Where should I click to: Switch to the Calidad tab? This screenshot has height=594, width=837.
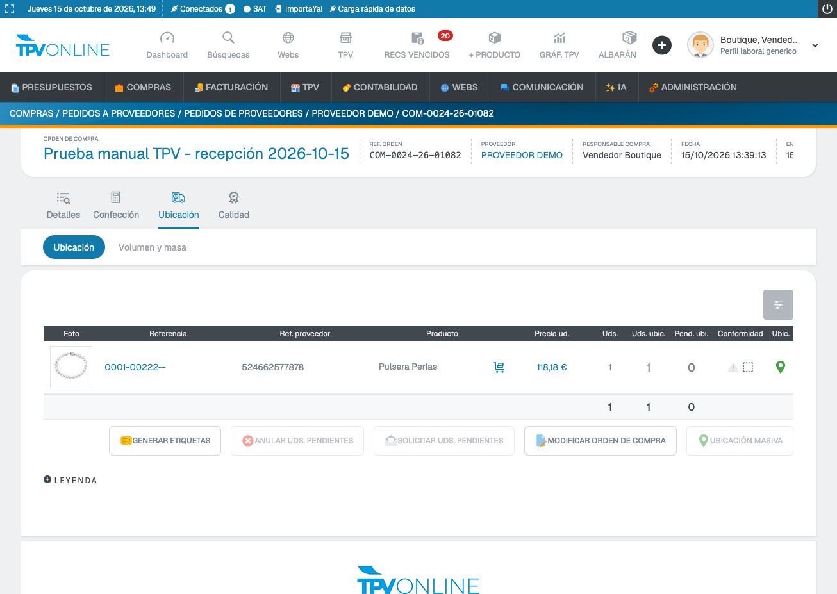pos(234,206)
